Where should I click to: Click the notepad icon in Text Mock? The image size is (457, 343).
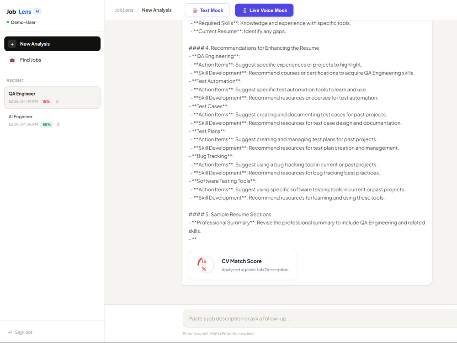coord(195,11)
